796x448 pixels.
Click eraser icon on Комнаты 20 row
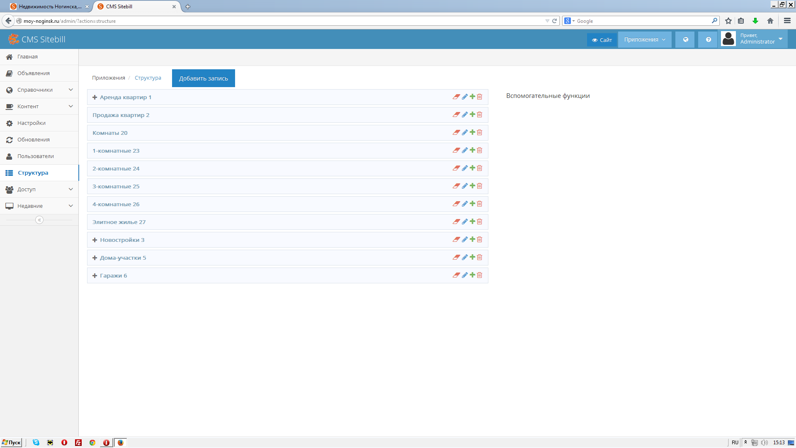(456, 132)
